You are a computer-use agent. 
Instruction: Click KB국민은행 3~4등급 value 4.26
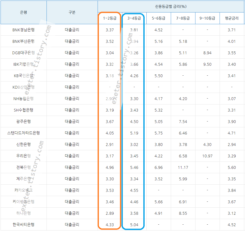tap(134, 76)
